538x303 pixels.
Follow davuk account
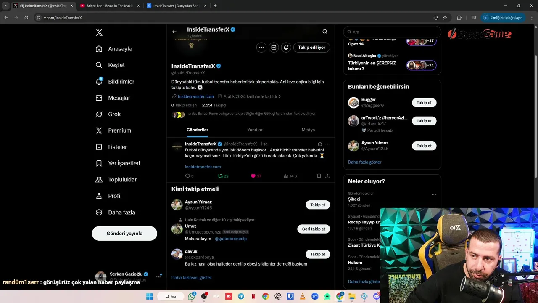(x=318, y=254)
